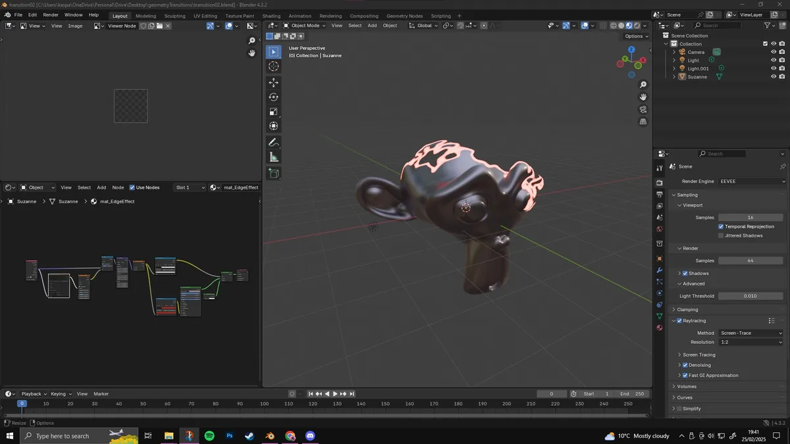The width and height of the screenshot is (790, 444).
Task: Expand the Volumes panel
Action: (x=687, y=386)
